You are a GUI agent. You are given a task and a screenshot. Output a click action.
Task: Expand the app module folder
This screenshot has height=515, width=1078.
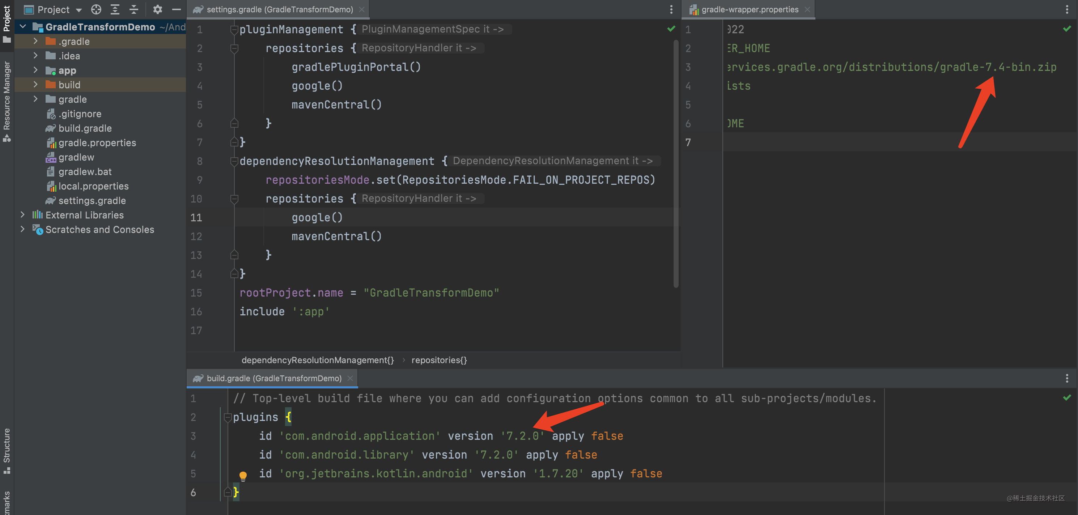[x=35, y=70]
